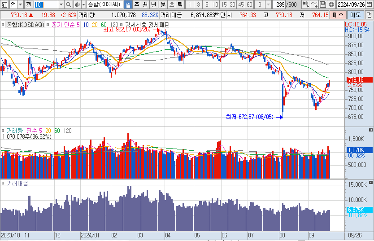
Task: Toggle the 강세신호 강세패턴 indicator checkbox
Action: (122, 25)
